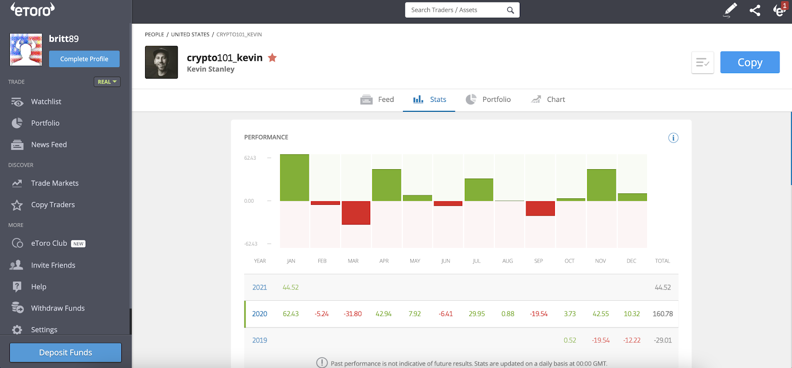
Task: Click the Portfolio tab pie icon
Action: coord(471,99)
